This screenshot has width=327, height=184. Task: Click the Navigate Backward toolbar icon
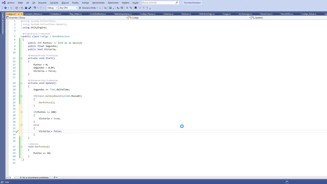point(5,8)
